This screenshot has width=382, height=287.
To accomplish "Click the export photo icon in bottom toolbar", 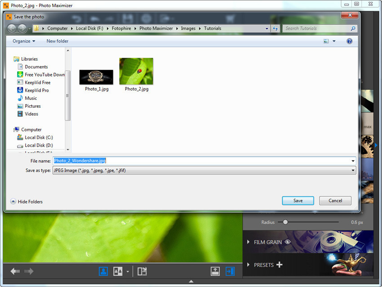I will click(215, 271).
